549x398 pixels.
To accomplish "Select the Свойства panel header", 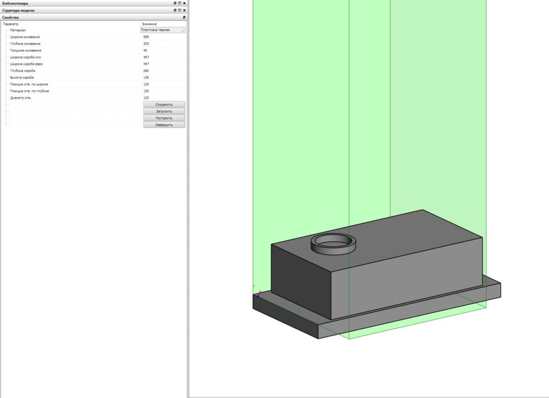I will coord(93,17).
